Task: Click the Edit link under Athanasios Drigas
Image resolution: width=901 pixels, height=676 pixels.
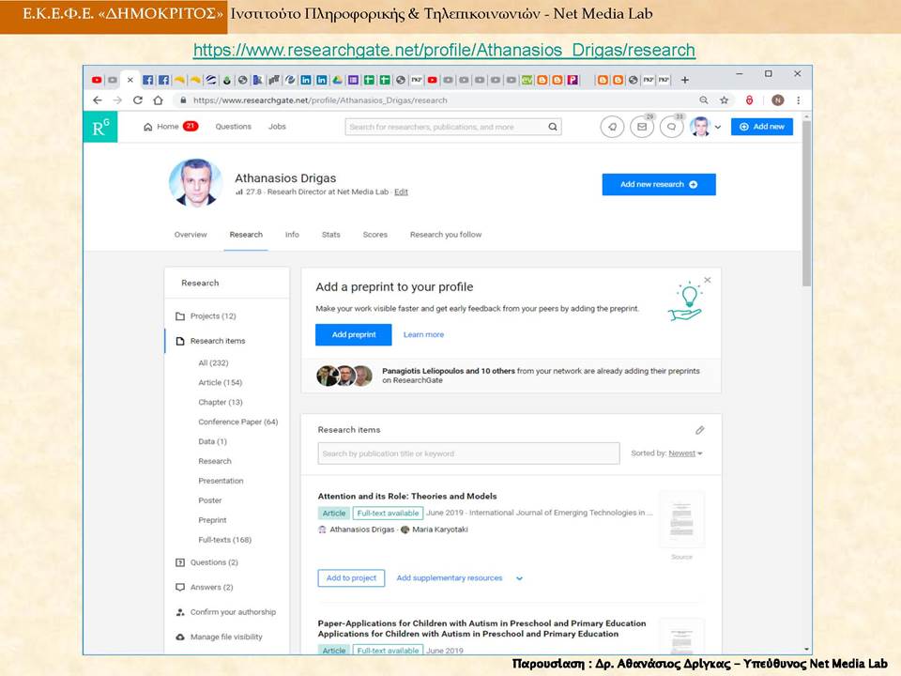Action: click(401, 192)
